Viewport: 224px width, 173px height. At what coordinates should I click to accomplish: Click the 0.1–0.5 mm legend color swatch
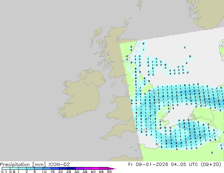[6, 168]
